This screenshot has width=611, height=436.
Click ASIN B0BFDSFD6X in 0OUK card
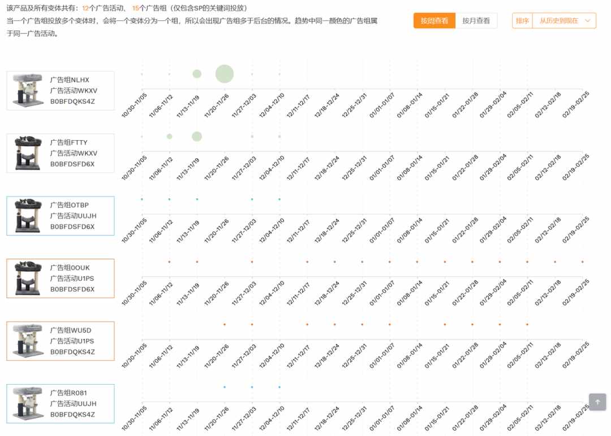[x=72, y=289]
